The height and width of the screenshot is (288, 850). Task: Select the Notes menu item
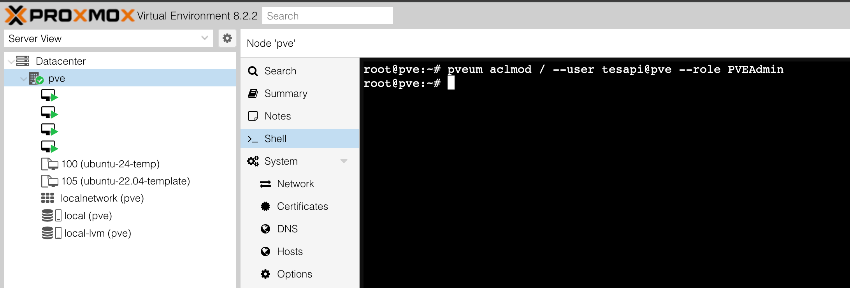[x=277, y=116]
